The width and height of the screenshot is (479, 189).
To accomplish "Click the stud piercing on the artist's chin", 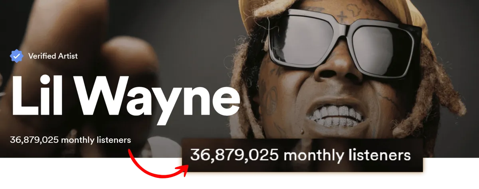I will (303, 131).
